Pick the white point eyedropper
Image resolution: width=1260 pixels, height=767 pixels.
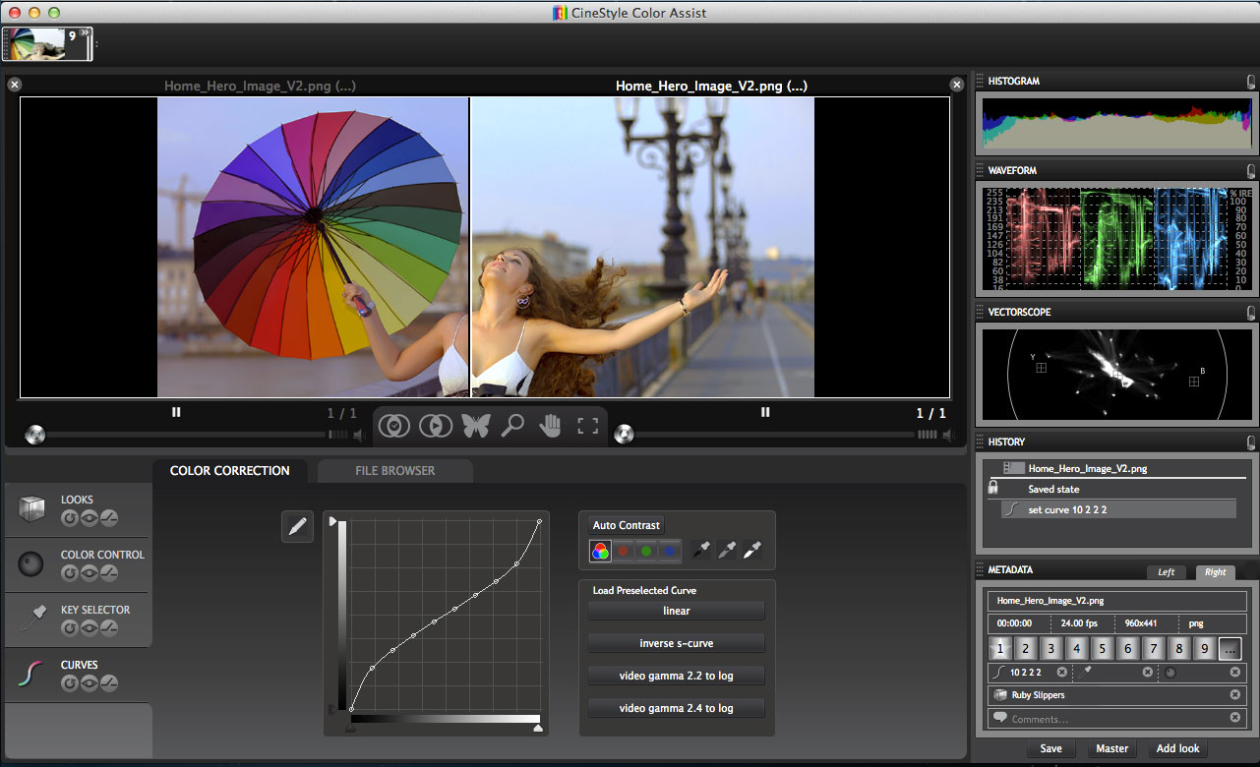(752, 551)
